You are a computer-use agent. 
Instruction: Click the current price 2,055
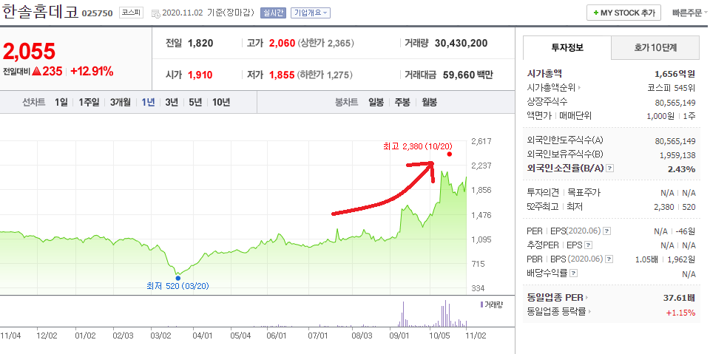[x=29, y=52]
